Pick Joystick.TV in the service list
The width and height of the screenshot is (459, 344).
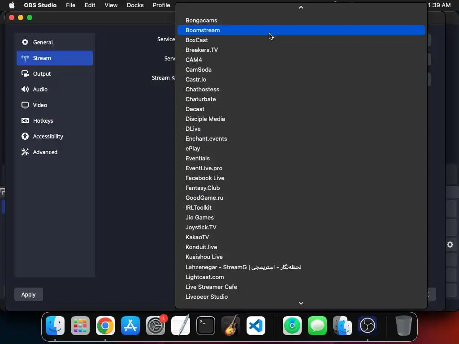[x=301, y=227]
